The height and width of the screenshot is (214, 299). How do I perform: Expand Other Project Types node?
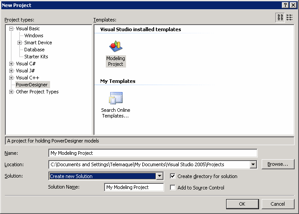pyautogui.click(x=11, y=92)
